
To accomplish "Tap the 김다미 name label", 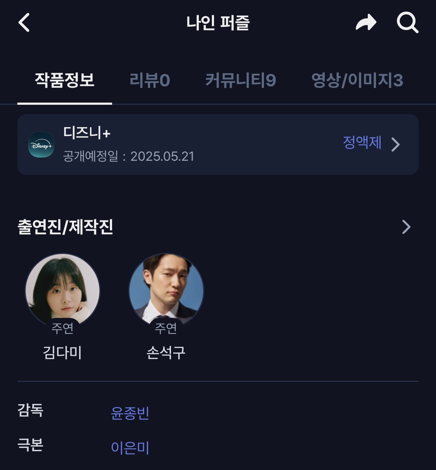I will pos(62,352).
